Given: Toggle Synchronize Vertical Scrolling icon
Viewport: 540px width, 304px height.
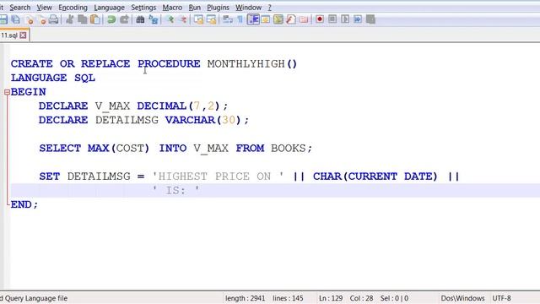Looking at the screenshot, I should (199, 19).
